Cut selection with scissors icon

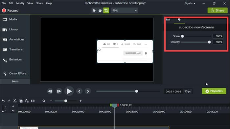pos(15,101)
